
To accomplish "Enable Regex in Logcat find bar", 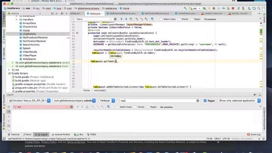I will (148, 107).
